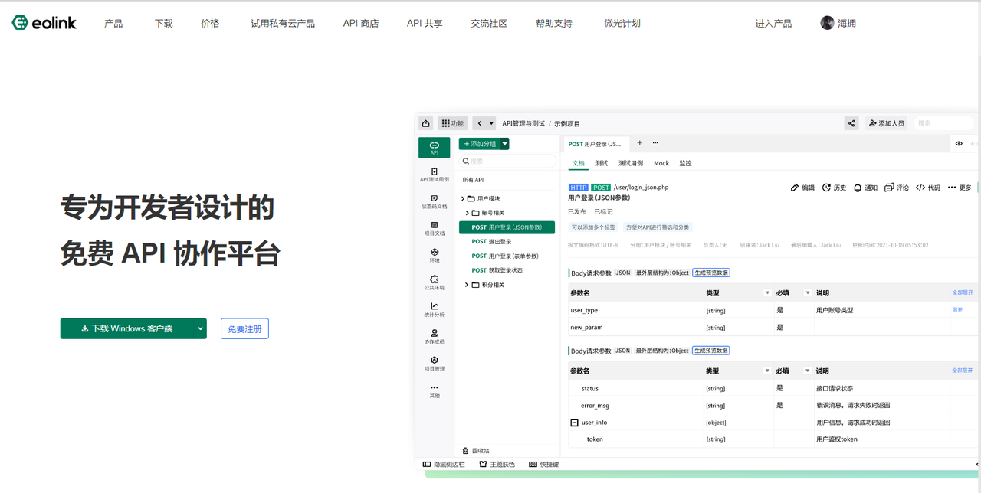Click the share icon near 添加人员

tap(851, 122)
